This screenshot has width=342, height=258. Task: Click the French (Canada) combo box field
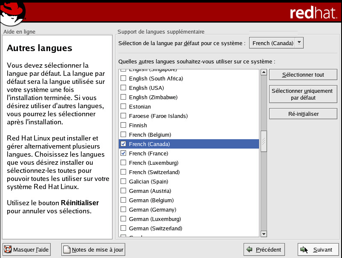pos(272,43)
